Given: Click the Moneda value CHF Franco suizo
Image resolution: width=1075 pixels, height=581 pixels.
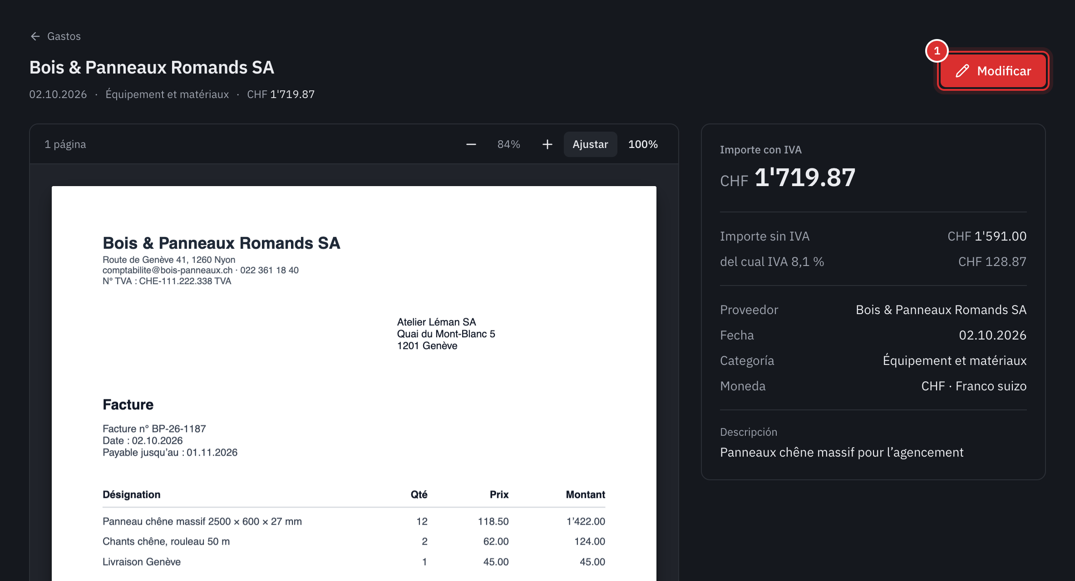Looking at the screenshot, I should point(974,386).
